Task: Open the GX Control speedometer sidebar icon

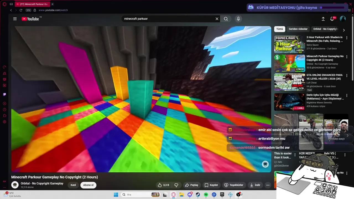Action: click(4, 67)
